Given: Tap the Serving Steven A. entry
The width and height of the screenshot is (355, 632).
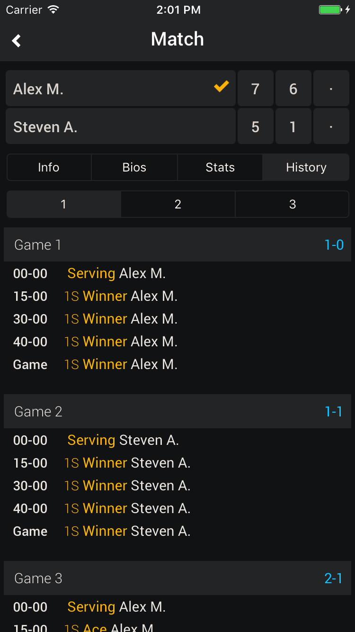Looking at the screenshot, I should 123,440.
